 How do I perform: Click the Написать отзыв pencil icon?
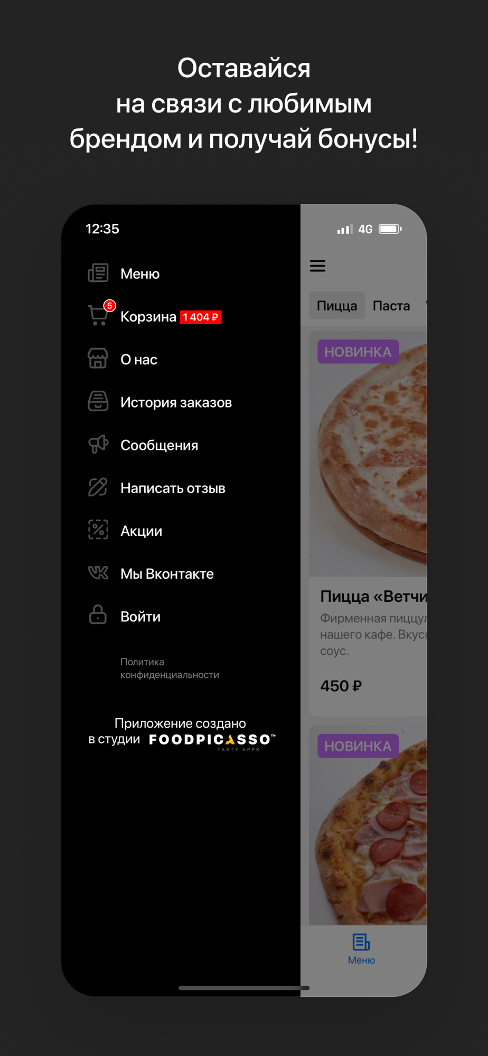pyautogui.click(x=98, y=487)
